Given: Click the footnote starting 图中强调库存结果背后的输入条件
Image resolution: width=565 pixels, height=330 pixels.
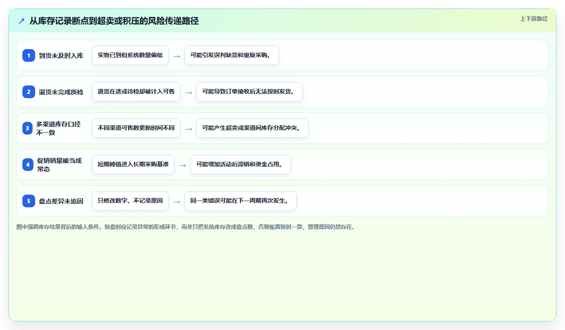Looking at the screenshot, I should [x=186, y=227].
